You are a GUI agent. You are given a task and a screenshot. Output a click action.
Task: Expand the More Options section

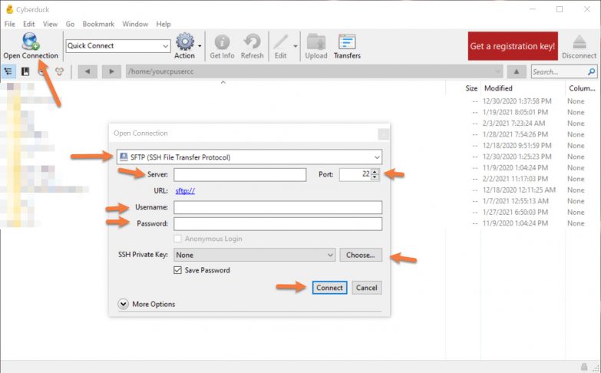124,304
